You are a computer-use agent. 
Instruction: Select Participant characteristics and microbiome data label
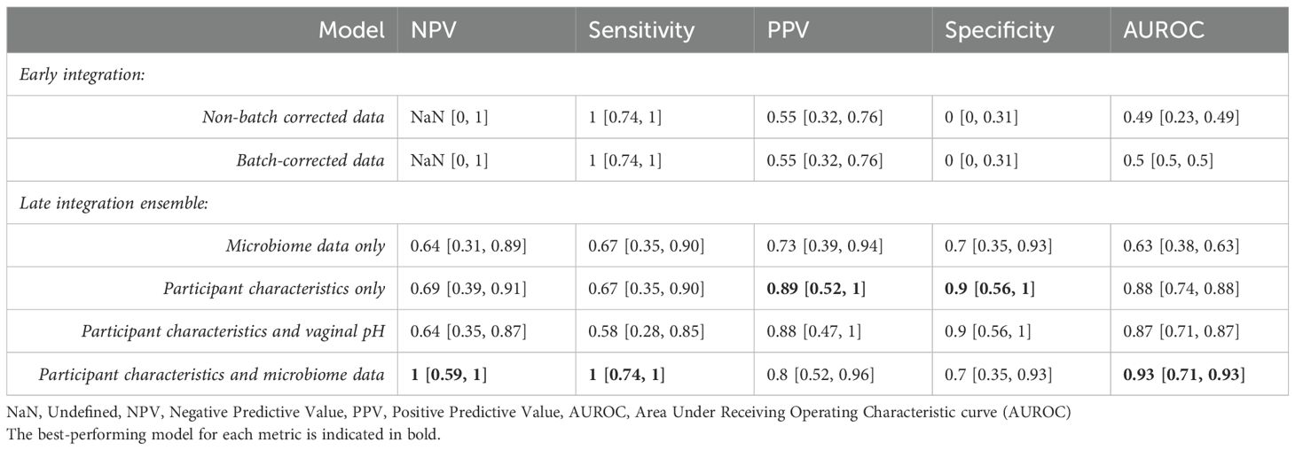pyautogui.click(x=213, y=373)
